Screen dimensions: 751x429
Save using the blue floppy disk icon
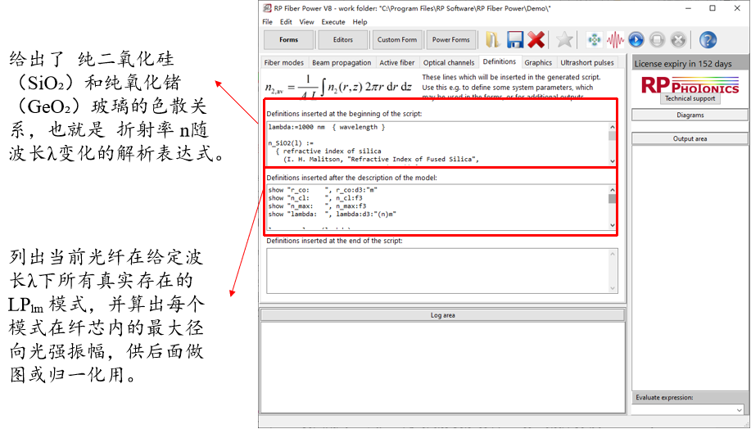(x=515, y=40)
